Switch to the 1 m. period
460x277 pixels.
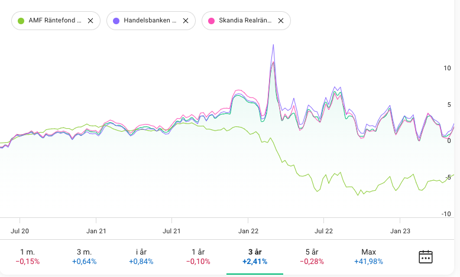[27, 256]
